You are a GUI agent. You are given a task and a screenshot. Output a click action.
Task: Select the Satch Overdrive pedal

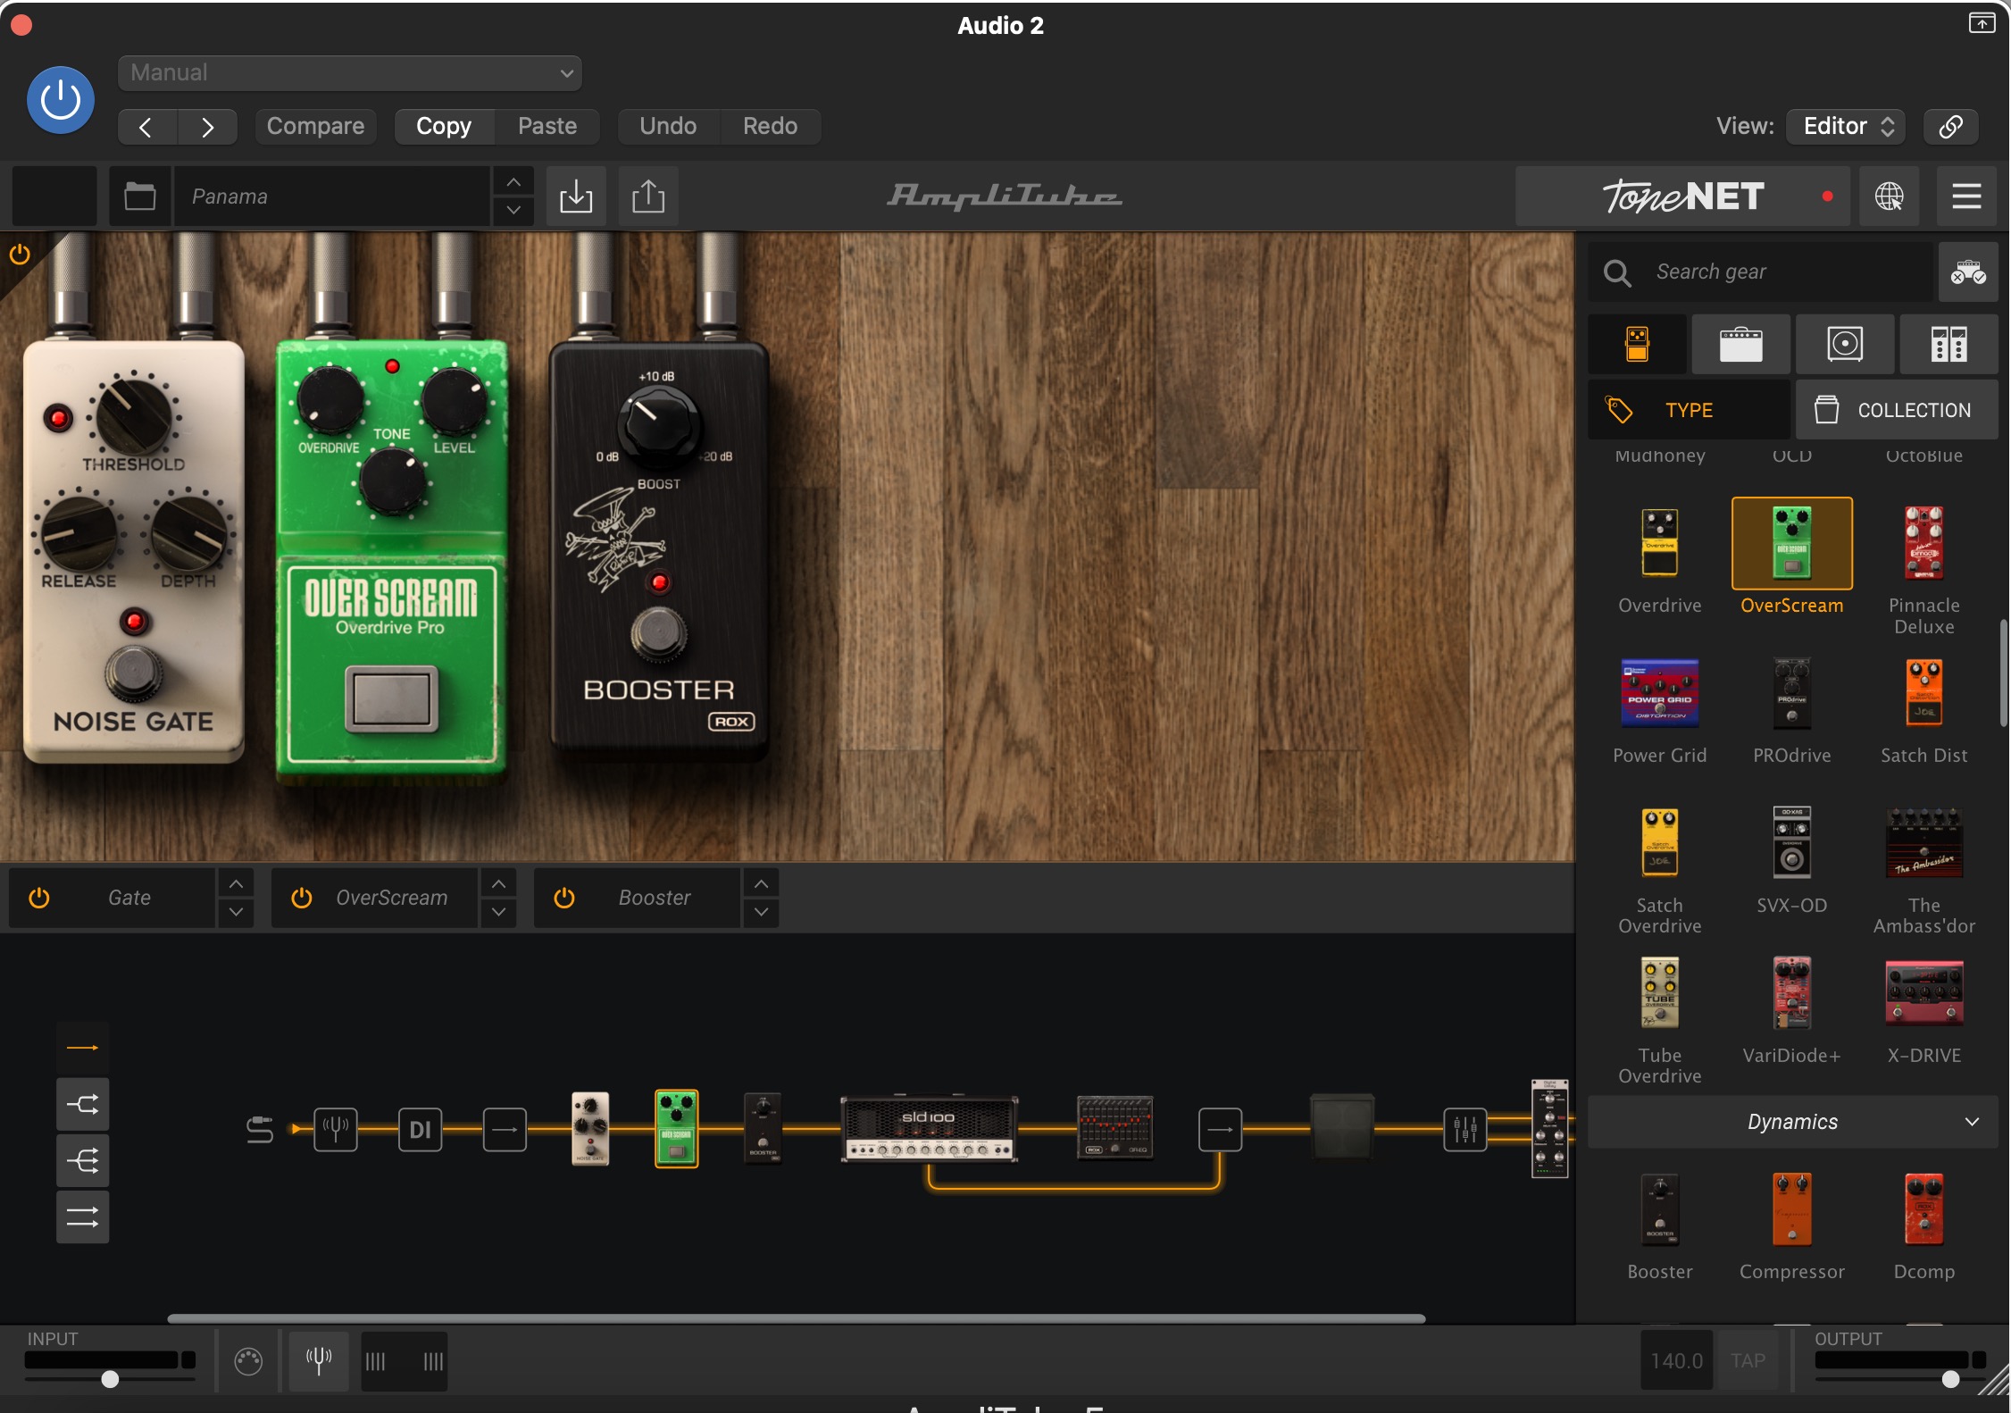point(1660,843)
